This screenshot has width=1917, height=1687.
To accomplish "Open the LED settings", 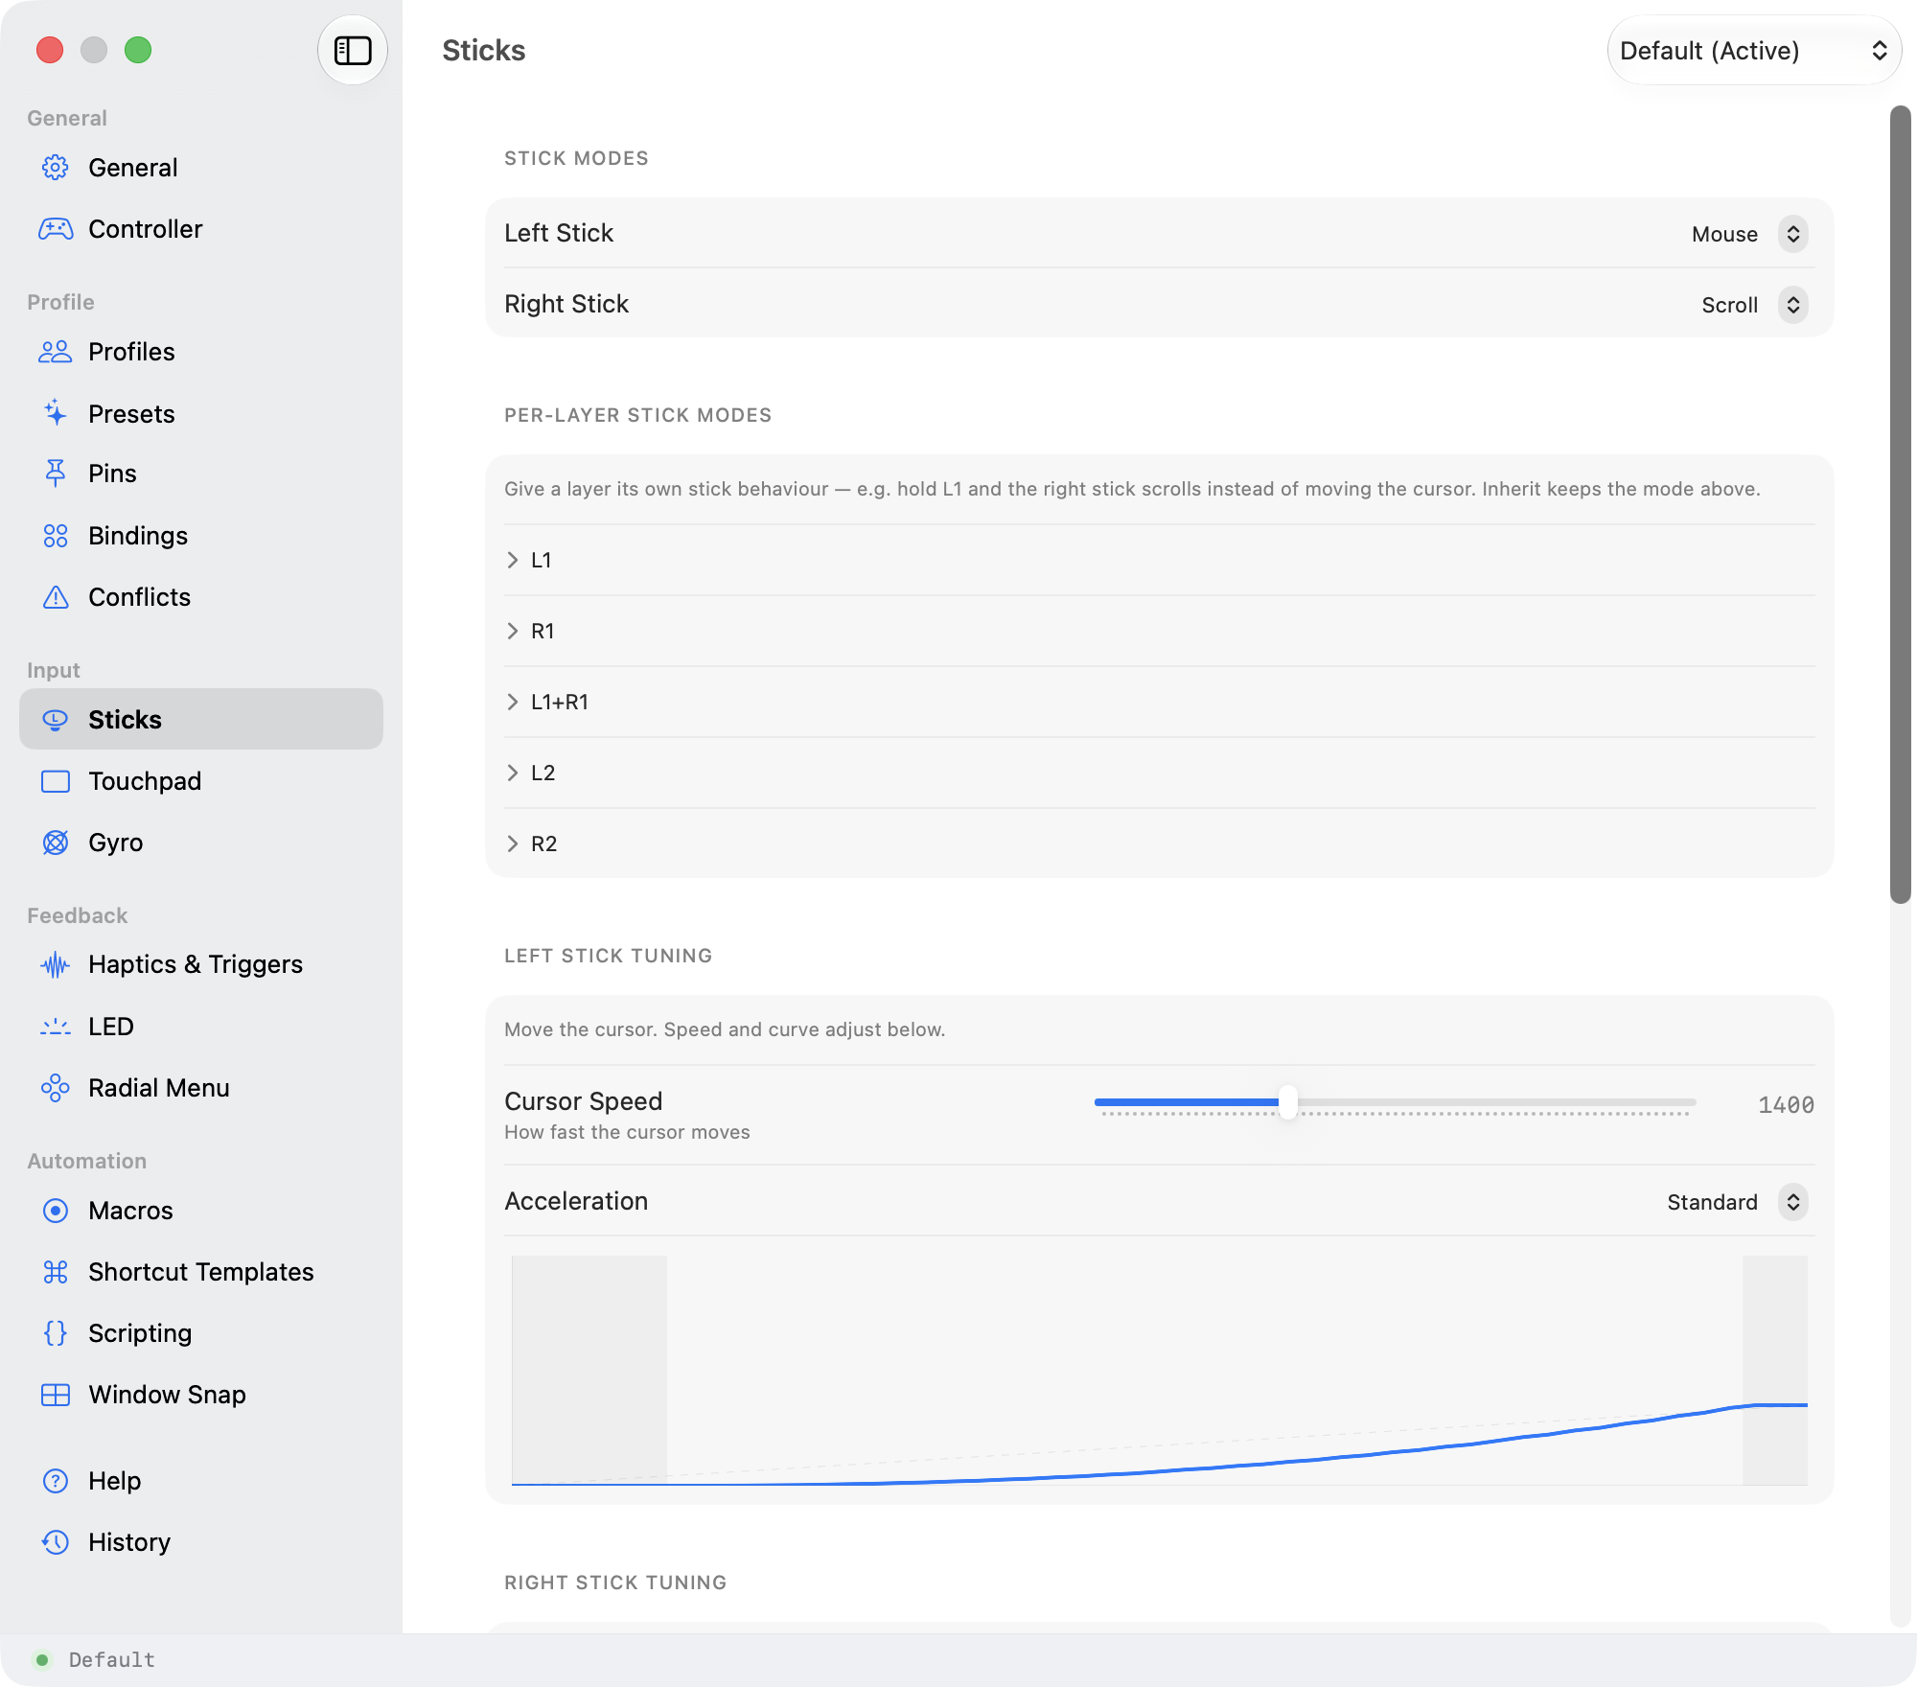I will click(201, 1027).
